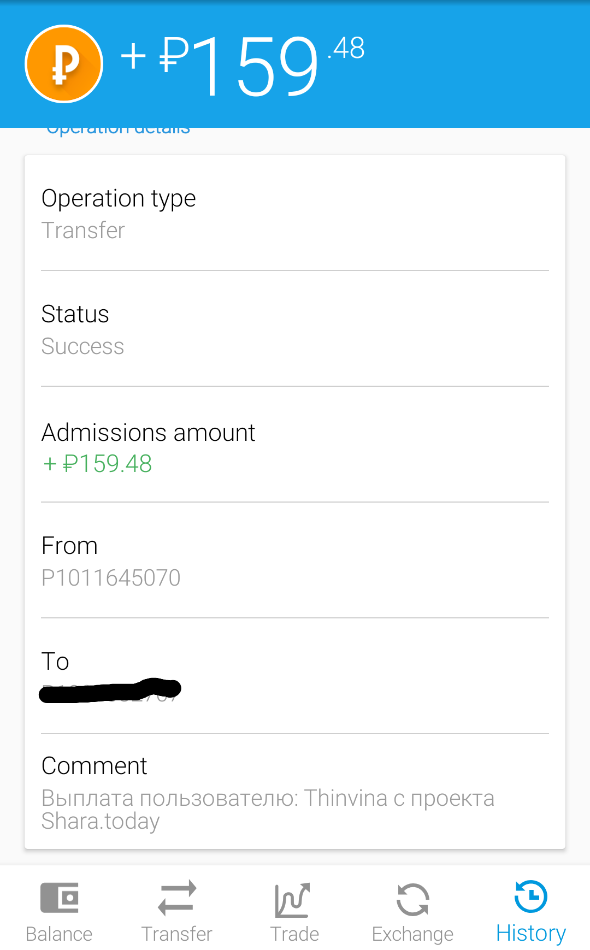Open the History clock icon
The image size is (590, 950).
[531, 896]
